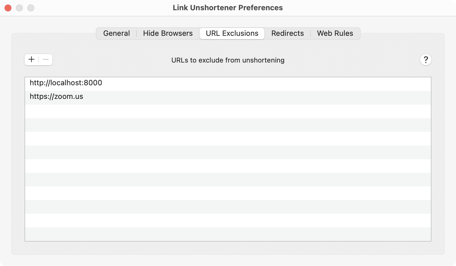
Task: Click the "URLs to exclude from unshortening" label
Action: [x=228, y=60]
